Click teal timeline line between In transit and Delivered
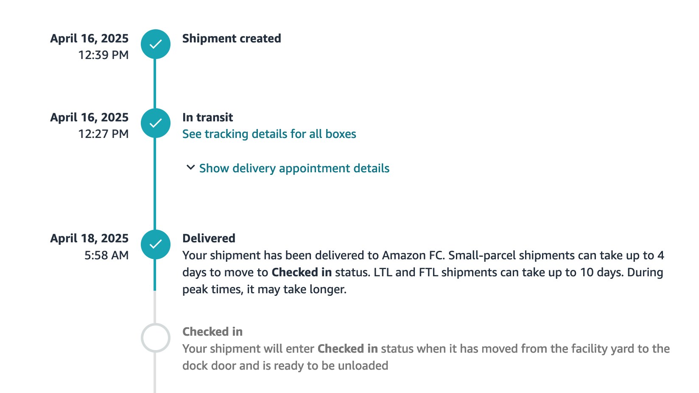 [155, 184]
